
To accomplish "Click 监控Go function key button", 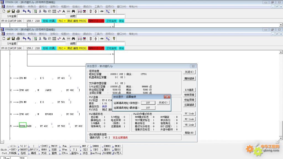I will [x=75, y=153].
